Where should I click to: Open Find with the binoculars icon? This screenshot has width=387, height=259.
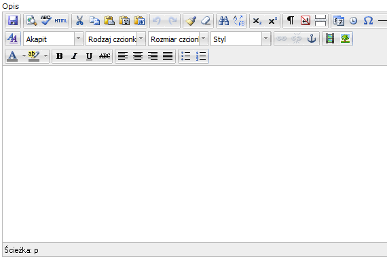(224, 21)
